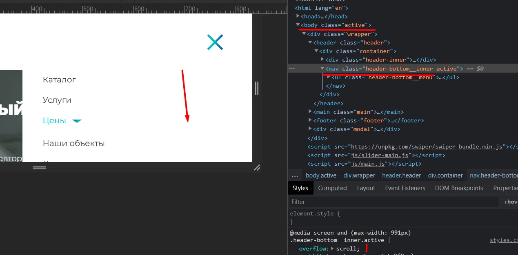
Task: Edit the overflow scroll value
Action: (347, 248)
